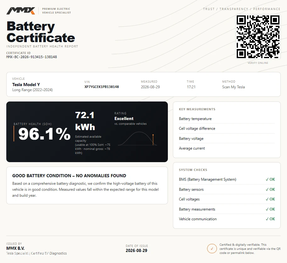Click the certificate ID MMX-BC-2026-913415-138148
This screenshot has height=263, width=287.
pyautogui.click(x=31, y=57)
